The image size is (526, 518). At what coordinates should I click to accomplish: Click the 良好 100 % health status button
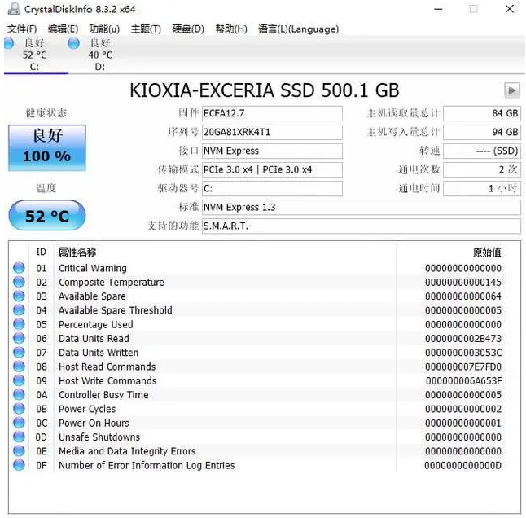(47, 147)
